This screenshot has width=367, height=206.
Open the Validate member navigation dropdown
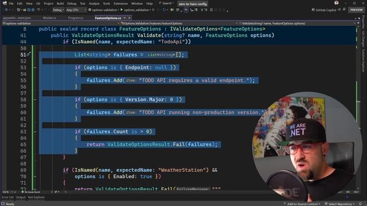(x=297, y=23)
